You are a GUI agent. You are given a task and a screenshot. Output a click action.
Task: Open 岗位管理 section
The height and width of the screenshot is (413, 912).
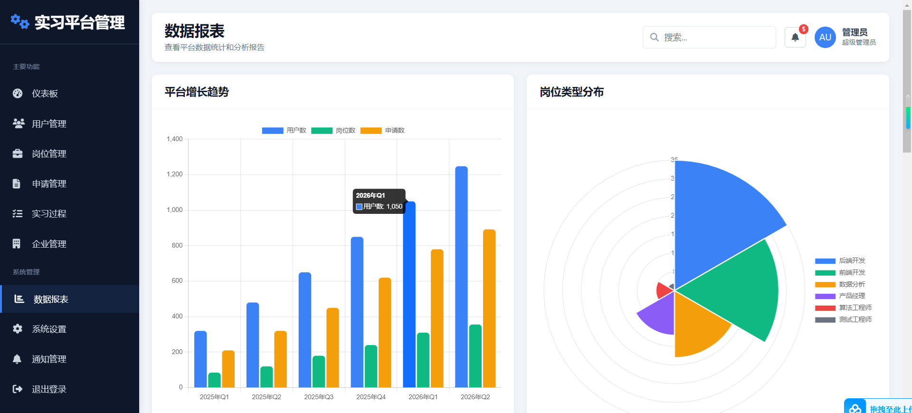coord(69,154)
